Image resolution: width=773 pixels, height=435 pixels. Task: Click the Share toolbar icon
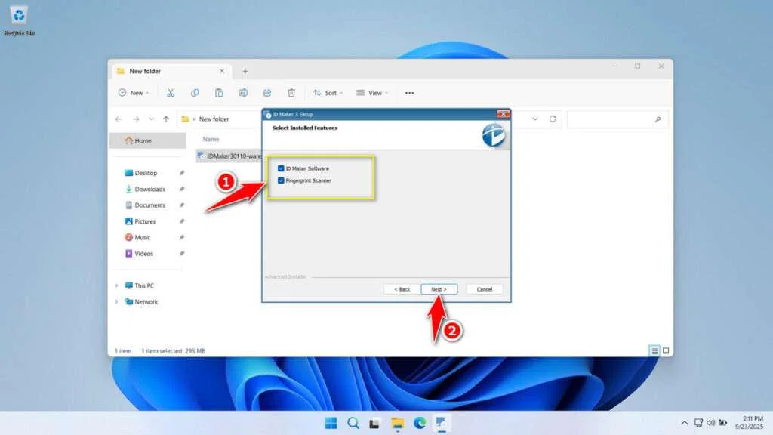[267, 92]
